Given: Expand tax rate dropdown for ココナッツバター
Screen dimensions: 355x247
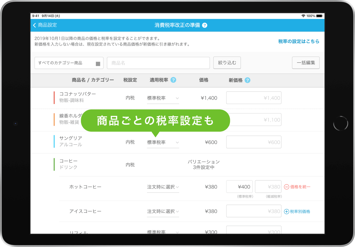Looking at the screenshot, I should coord(163,98).
